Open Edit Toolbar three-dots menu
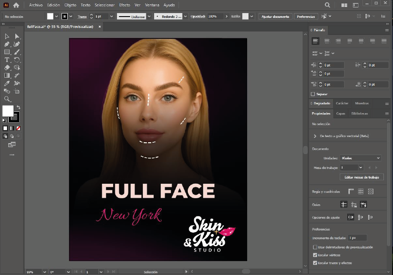Viewport: 393px width, 275px height. click(x=12, y=155)
